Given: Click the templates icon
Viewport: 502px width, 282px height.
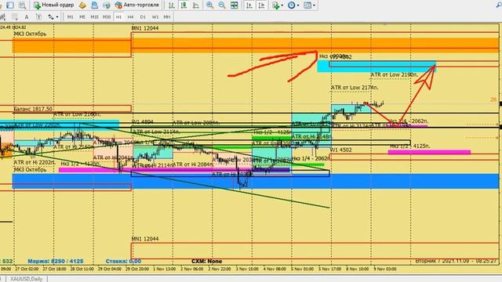Looking at the screenshot, I should pos(307,5).
